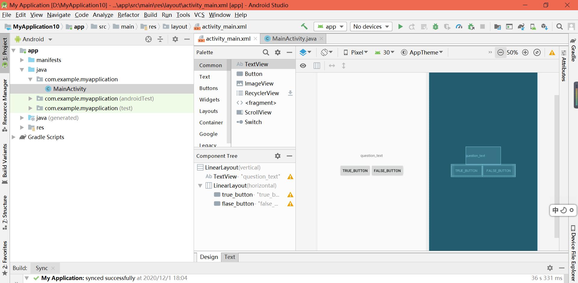This screenshot has height=283, width=578.
Task: Click the Debug app bug icon
Action: click(x=435, y=26)
